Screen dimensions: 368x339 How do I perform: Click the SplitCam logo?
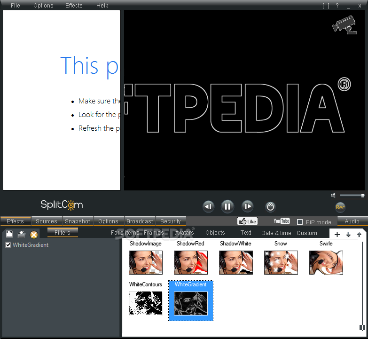[62, 205]
